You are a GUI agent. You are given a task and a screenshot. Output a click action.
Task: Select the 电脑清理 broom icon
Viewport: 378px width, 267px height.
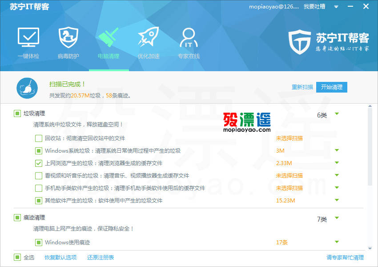click(x=109, y=37)
